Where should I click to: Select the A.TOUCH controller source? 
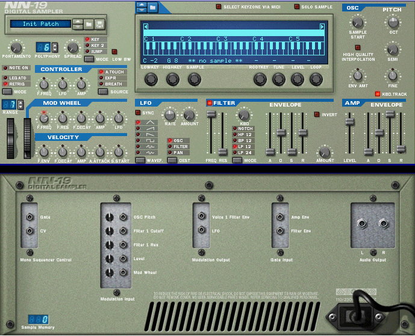[112, 72]
